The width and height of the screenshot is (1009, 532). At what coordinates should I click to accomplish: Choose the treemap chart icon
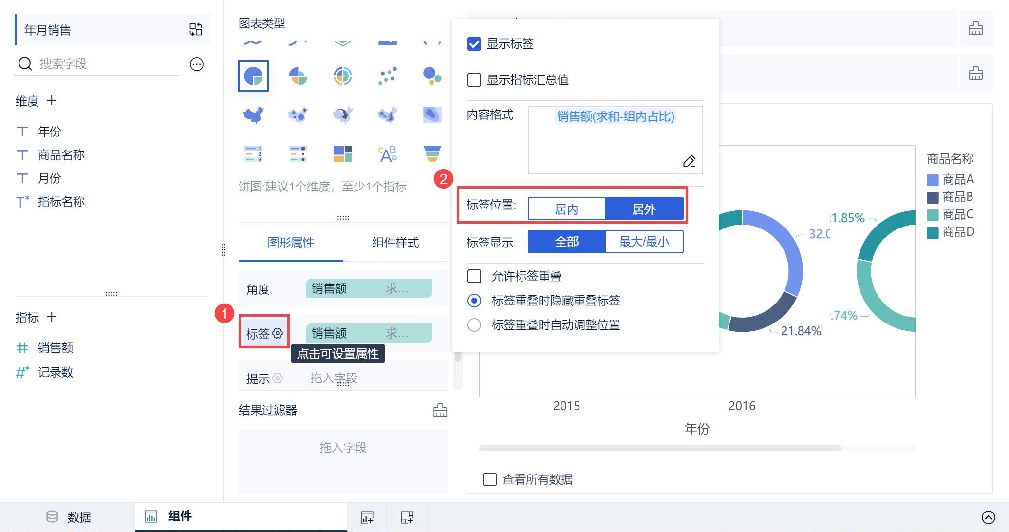(x=342, y=154)
